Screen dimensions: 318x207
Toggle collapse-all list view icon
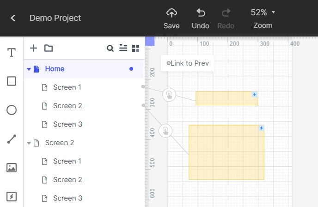[x=123, y=48]
